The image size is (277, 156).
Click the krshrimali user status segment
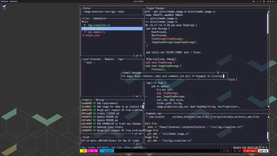(250, 151)
